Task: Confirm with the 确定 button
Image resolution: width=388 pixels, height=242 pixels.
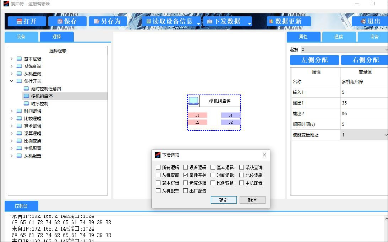Action: 224,200
